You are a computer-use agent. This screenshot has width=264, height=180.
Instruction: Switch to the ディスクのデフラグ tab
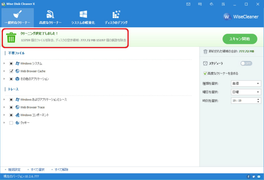tap(116, 18)
